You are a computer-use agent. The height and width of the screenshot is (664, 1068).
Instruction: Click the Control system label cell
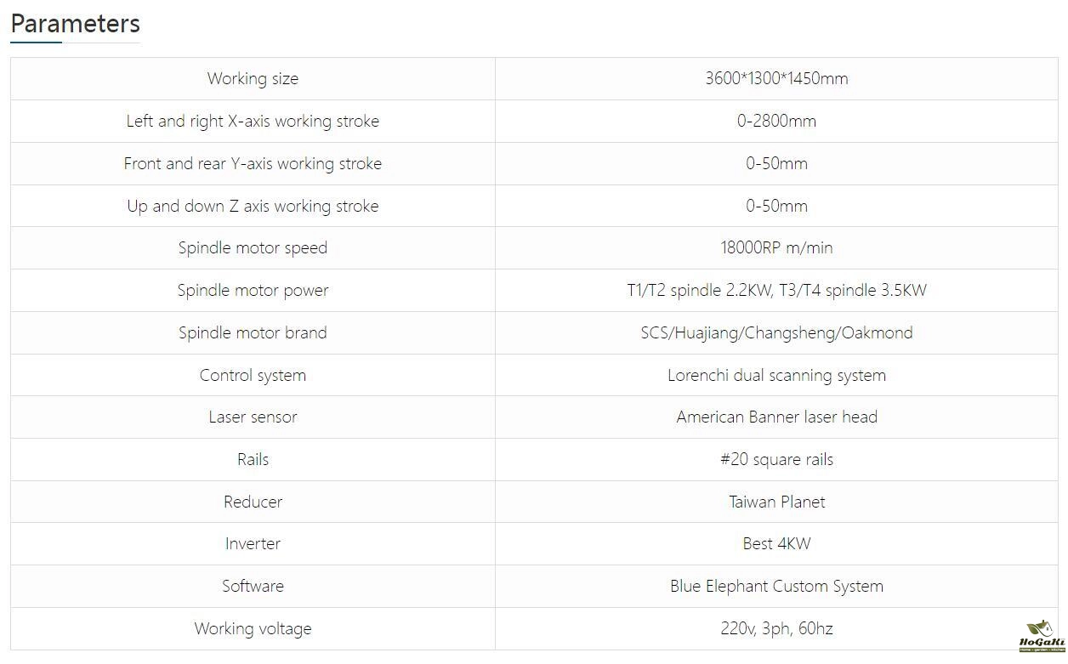pos(253,375)
